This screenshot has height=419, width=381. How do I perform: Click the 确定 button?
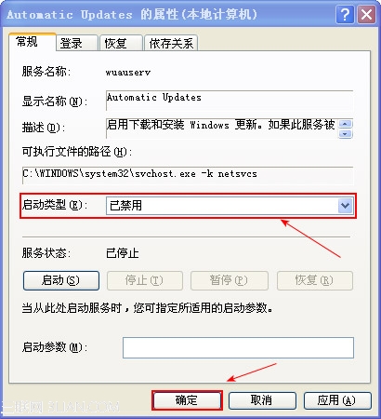(187, 400)
